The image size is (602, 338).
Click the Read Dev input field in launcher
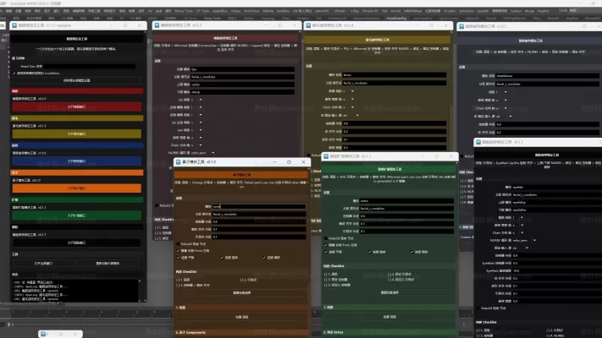click(89, 66)
